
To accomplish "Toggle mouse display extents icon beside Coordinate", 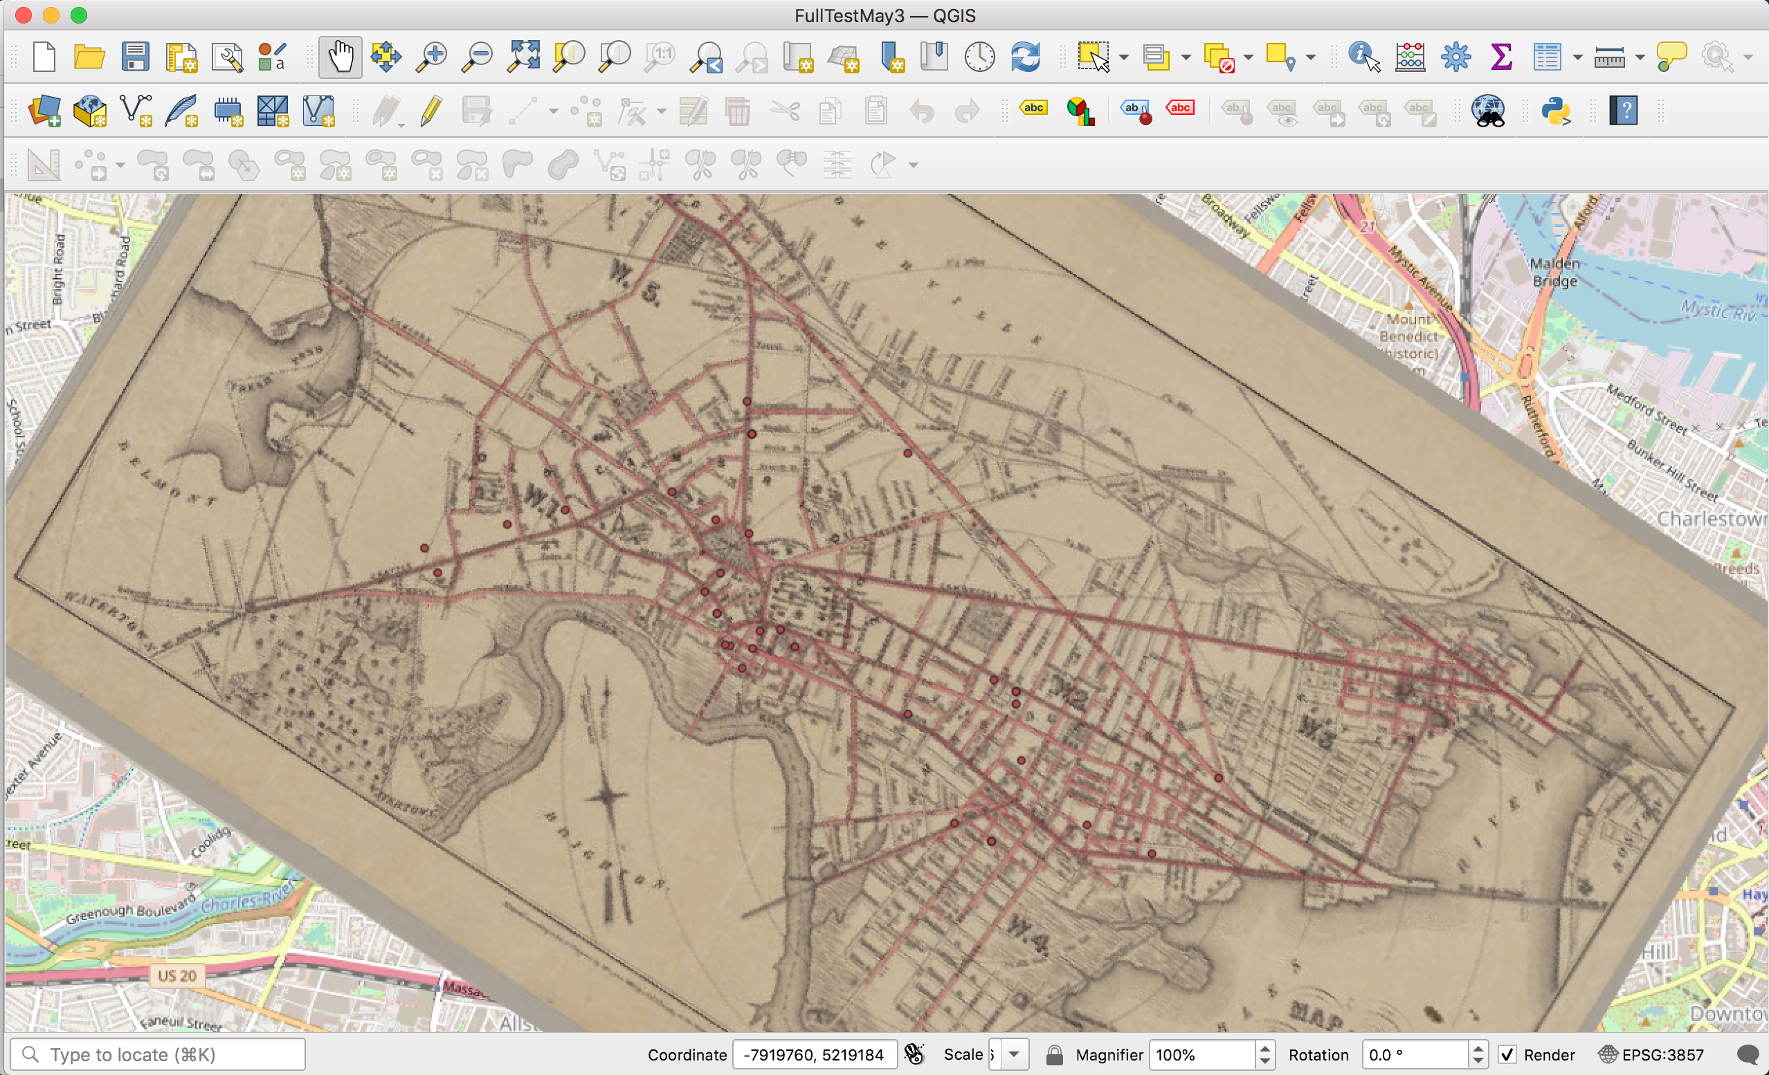I will pyautogui.click(x=914, y=1054).
